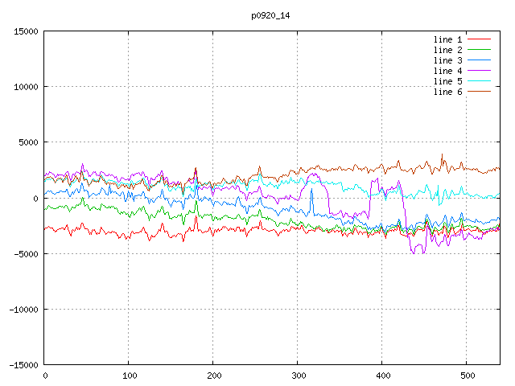Click the -15000 y-axis tick label
Viewport: 515px width, 386px height.
pos(23,364)
